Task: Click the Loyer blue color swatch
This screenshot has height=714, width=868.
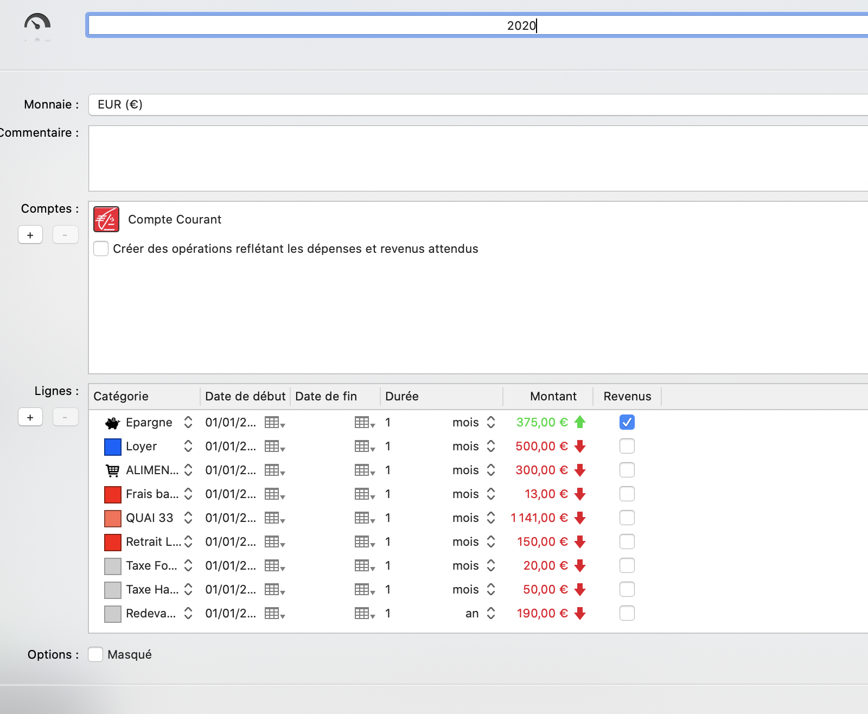Action: 112,447
